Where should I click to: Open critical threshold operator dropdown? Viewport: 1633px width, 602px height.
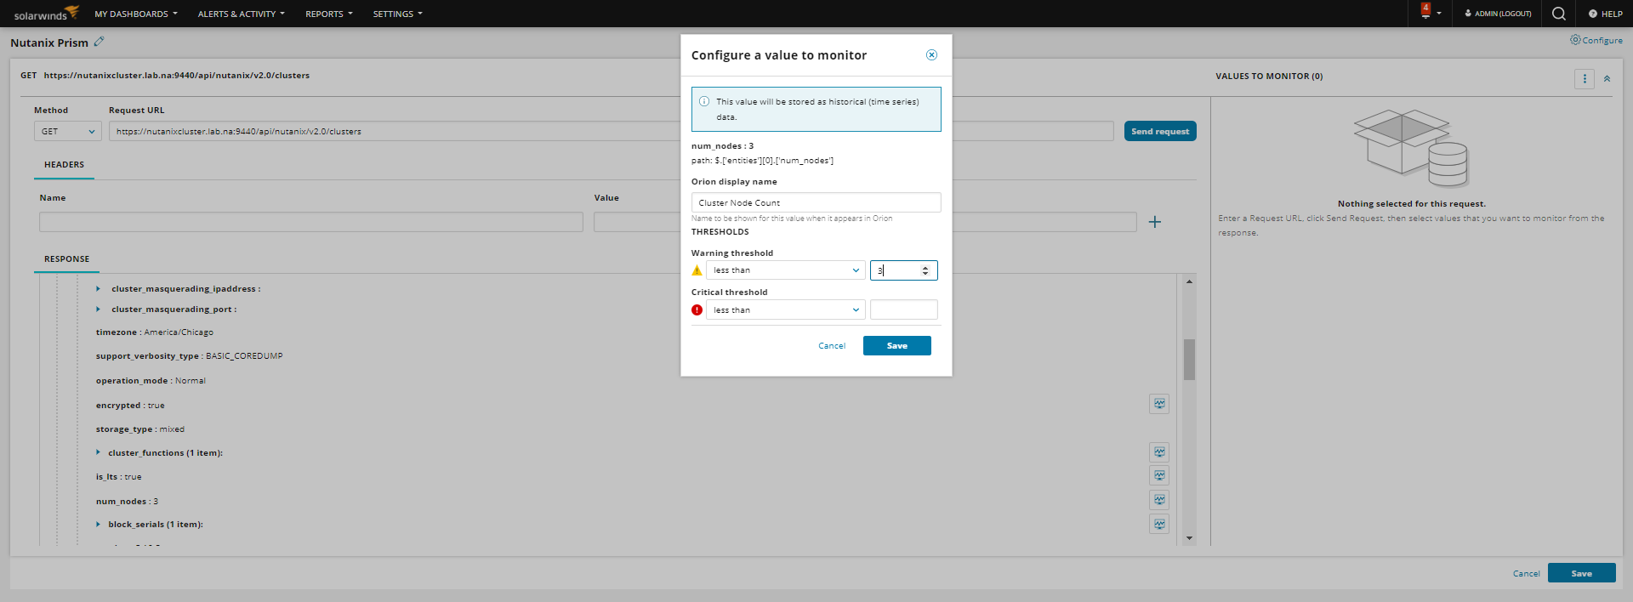[785, 310]
